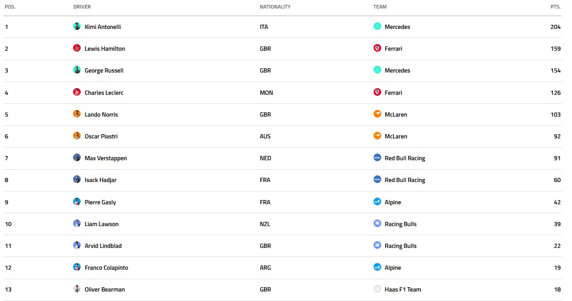
Task: Click the Alpine logo next to Pierre Gasly
Action: (377, 202)
